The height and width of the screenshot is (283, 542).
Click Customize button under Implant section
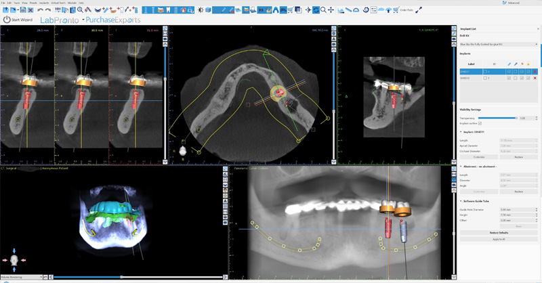click(479, 157)
